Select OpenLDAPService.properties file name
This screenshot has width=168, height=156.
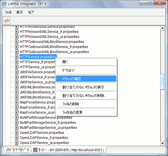pos(42,133)
